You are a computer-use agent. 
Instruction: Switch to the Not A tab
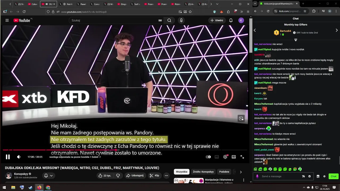66,4
